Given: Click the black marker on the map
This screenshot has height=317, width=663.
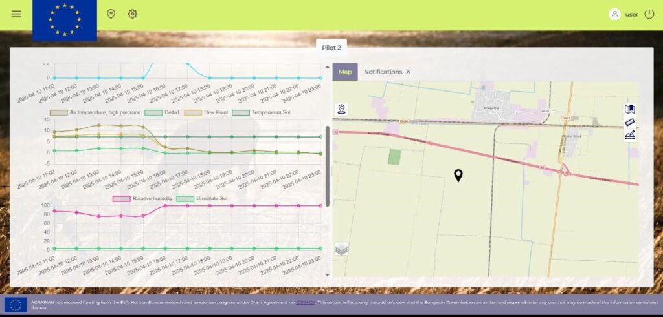Looking at the screenshot, I should (458, 175).
